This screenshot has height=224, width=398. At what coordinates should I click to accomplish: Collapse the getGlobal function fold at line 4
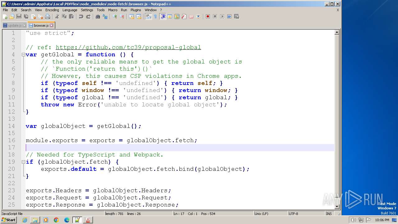coord(23,55)
